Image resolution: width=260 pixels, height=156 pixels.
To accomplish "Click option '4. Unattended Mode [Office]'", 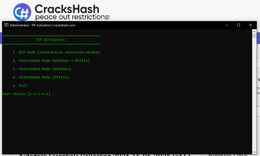I will (41, 77).
